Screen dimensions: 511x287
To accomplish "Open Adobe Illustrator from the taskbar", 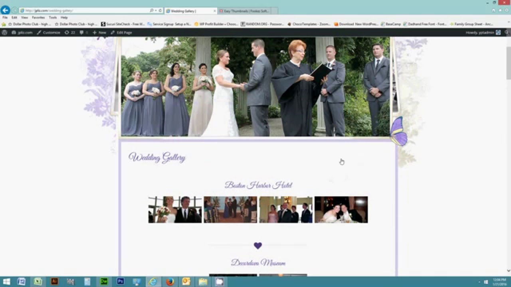I will (x=54, y=281).
